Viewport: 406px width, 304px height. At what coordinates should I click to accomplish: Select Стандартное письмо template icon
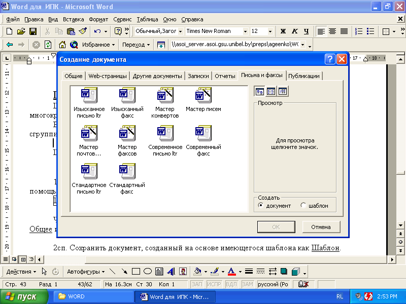89,171
